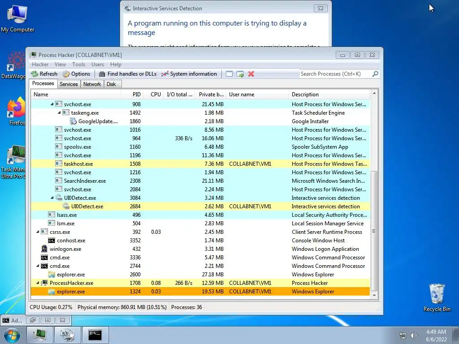Open the Help menu
This screenshot has height=344, width=459.
[x=116, y=64]
